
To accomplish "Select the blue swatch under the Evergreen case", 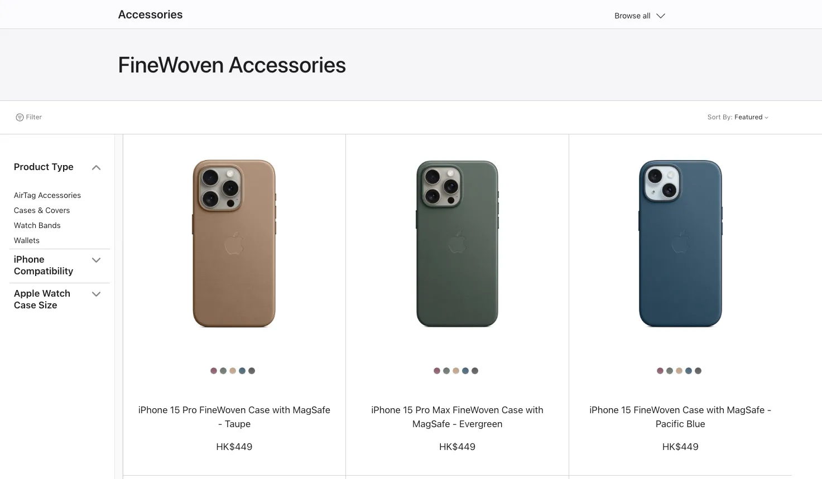I will click(x=465, y=370).
